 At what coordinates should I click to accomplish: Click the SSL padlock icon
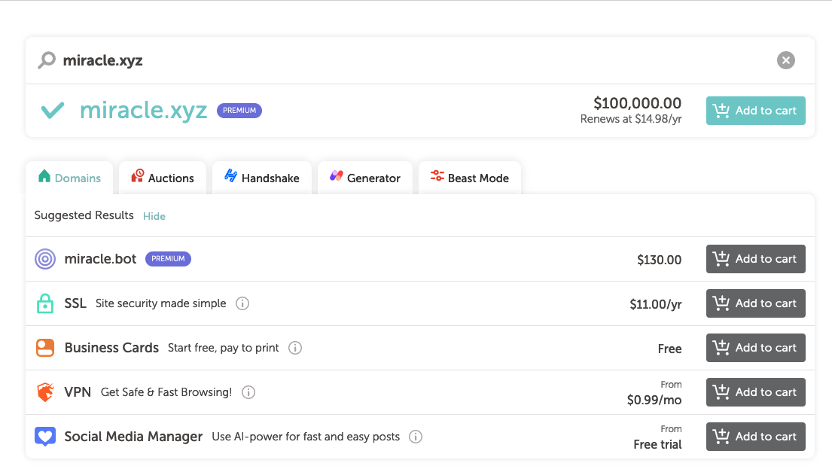(x=45, y=303)
